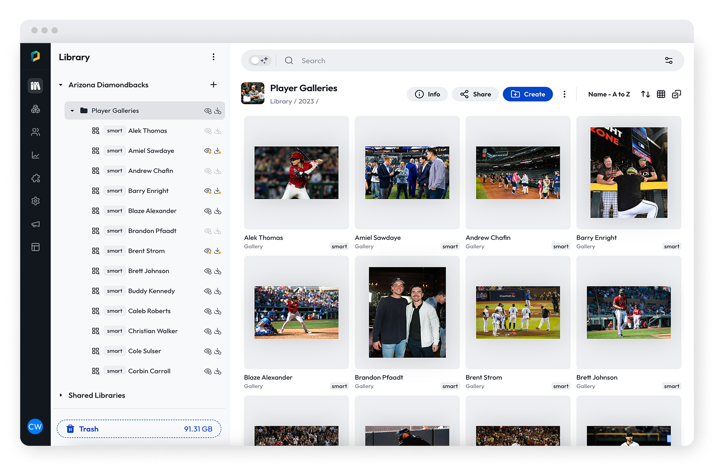The width and height of the screenshot is (718, 470).
Task: Toggle visibility for Christian Walker gallery
Action: pos(208,332)
